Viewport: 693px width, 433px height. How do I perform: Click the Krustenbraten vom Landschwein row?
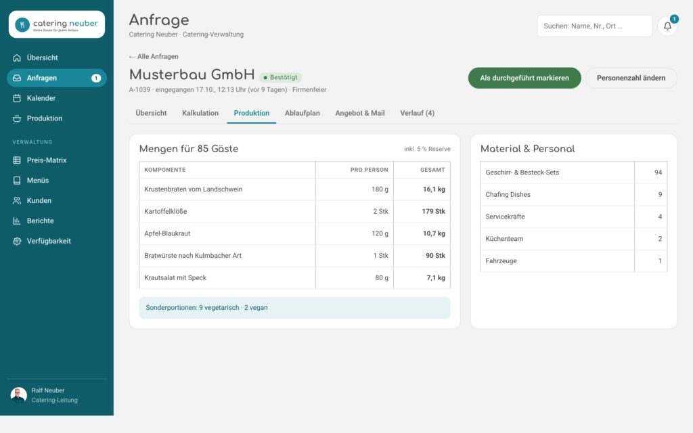click(295, 189)
